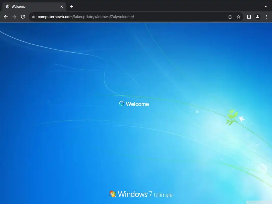The image size is (272, 204).
Task: Click the Welcome tab favicon
Action: tap(7, 7)
